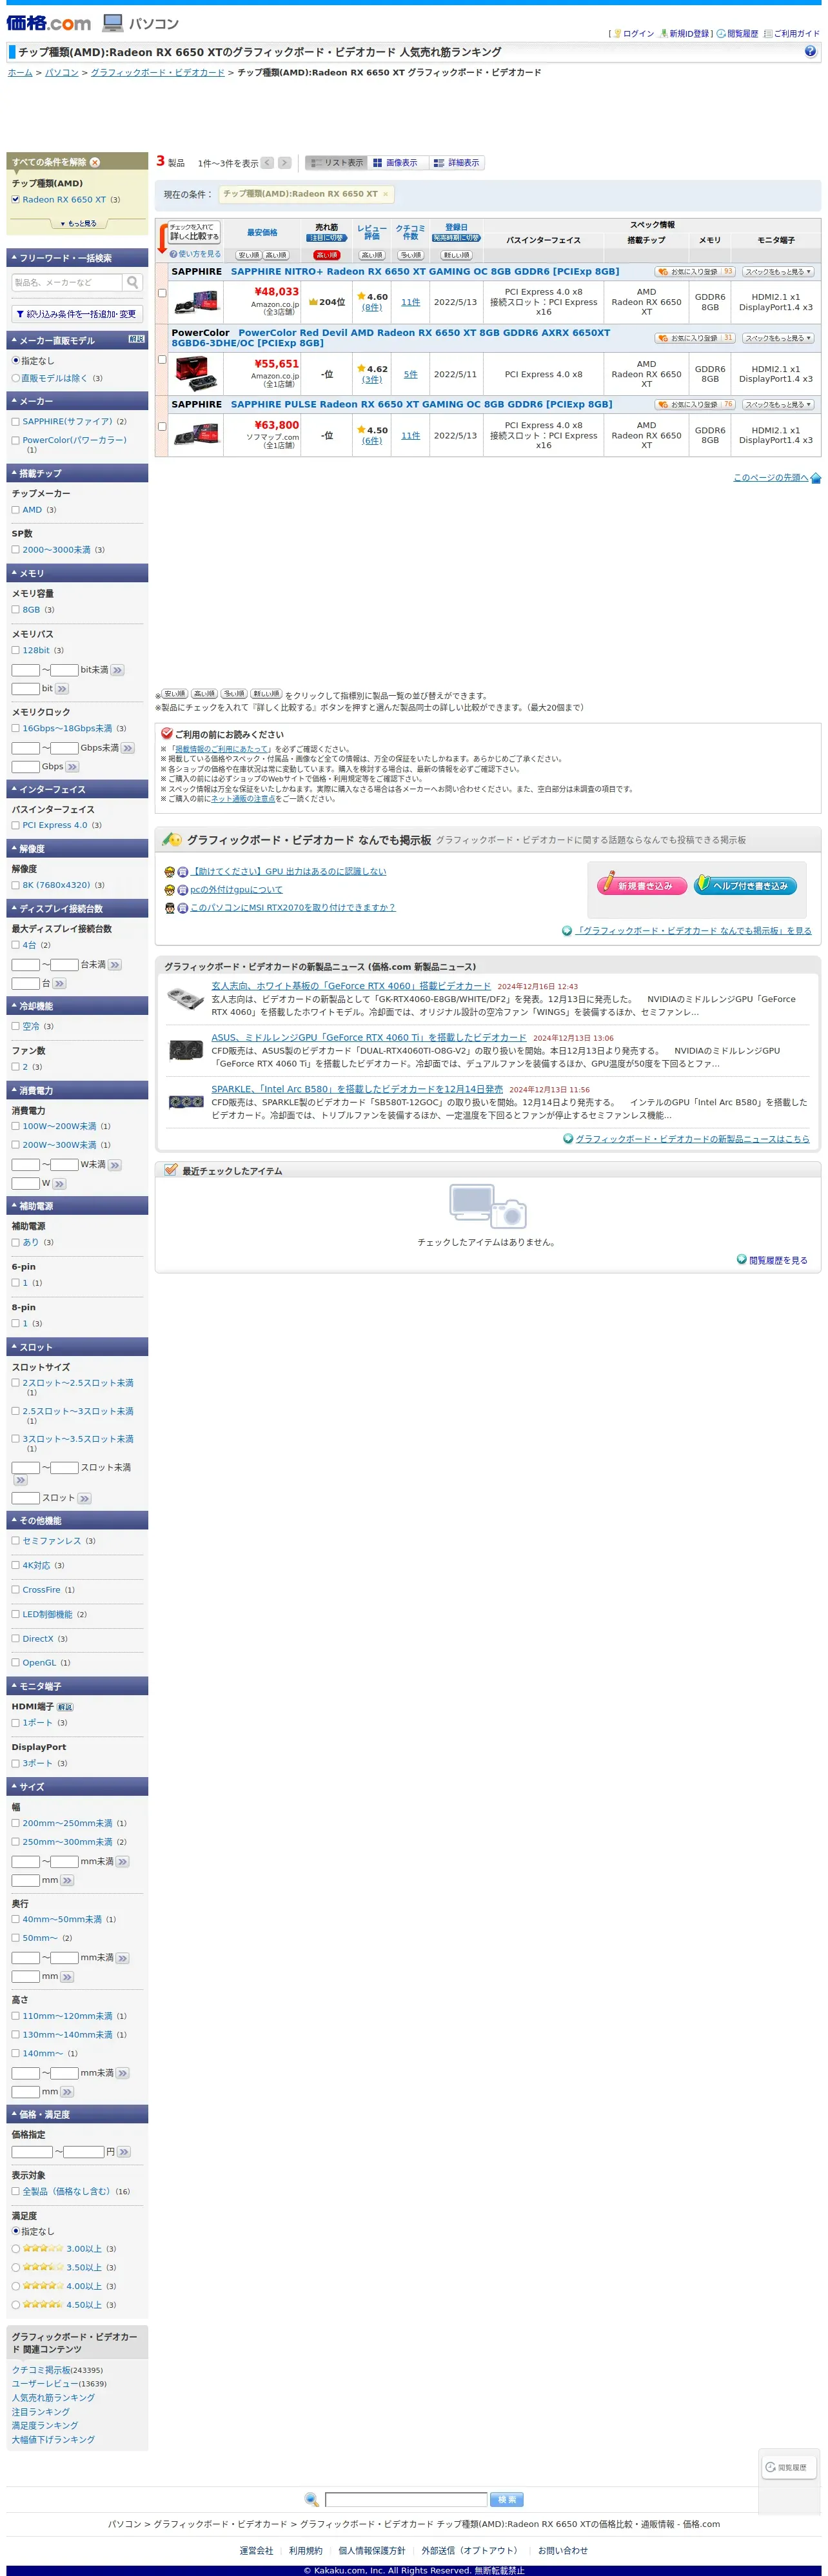Remove all conditions with the X icon
Image resolution: width=828 pixels, height=2576 pixels.
[x=95, y=162]
